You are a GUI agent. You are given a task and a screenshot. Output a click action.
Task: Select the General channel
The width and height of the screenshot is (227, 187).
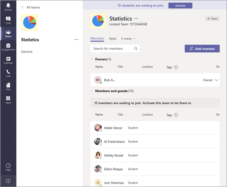point(27,51)
